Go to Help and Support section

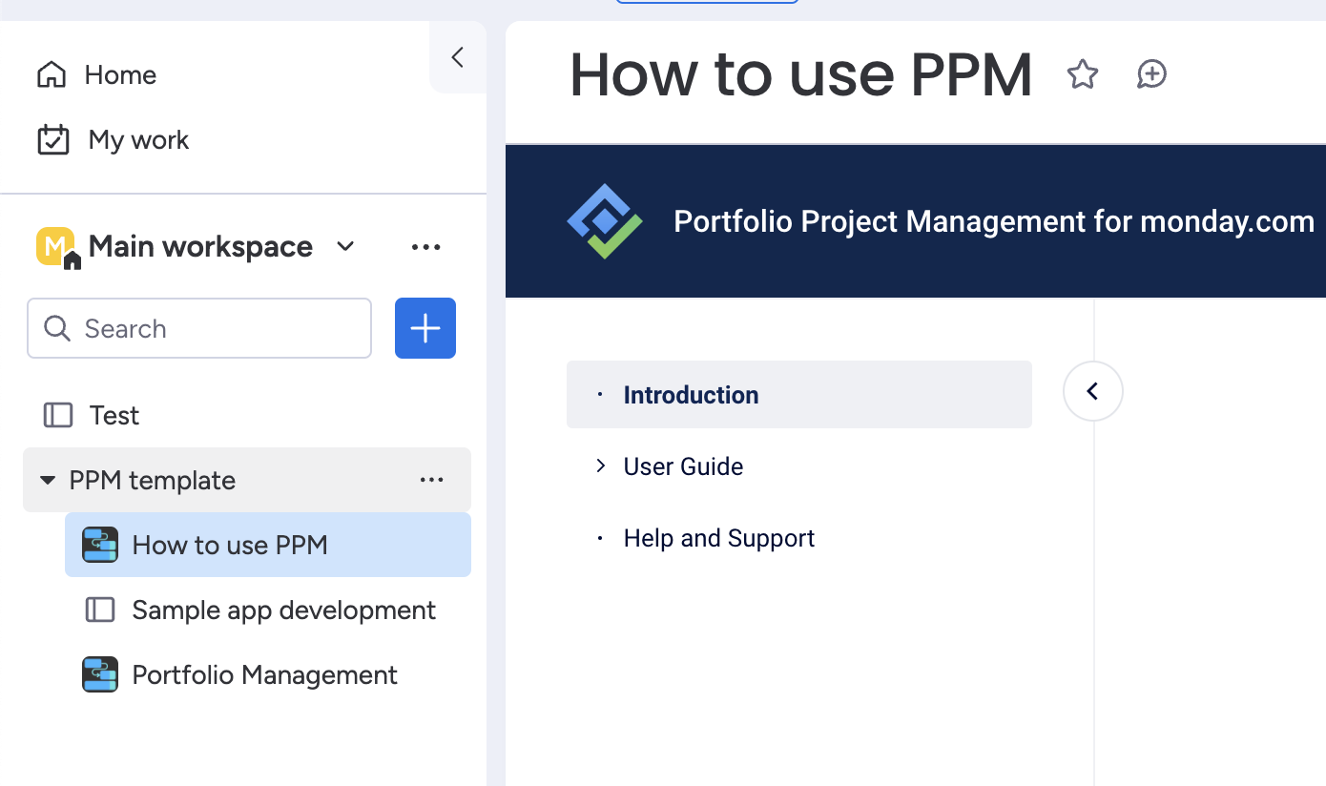718,538
